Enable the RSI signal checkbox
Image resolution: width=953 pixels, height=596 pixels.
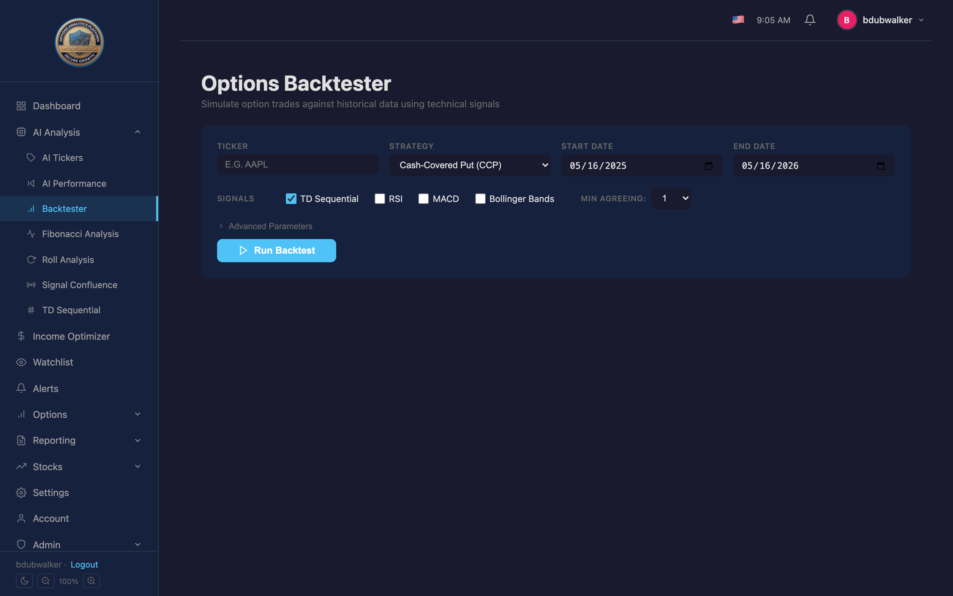pos(380,199)
